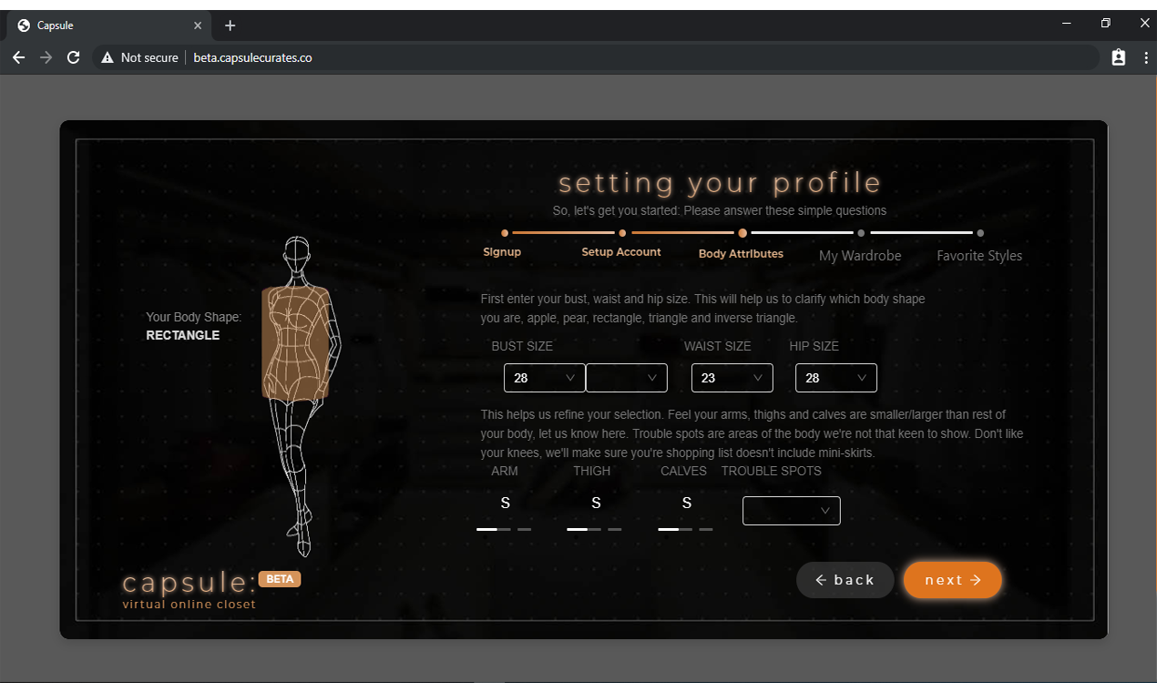Image resolution: width=1157 pixels, height=692 pixels.
Task: Select the Signup step dot
Action: (504, 233)
